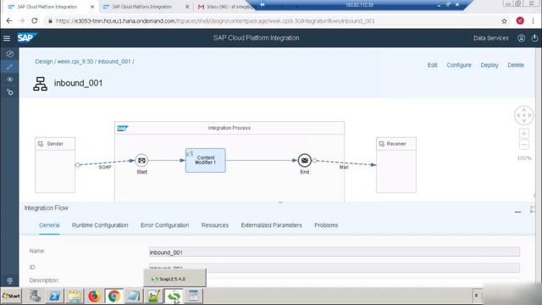542x305 pixels.
Task: Go to Design breadcrumb link
Action: 43,62
